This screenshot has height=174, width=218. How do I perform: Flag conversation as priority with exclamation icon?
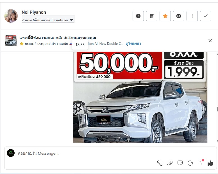tap(192, 16)
